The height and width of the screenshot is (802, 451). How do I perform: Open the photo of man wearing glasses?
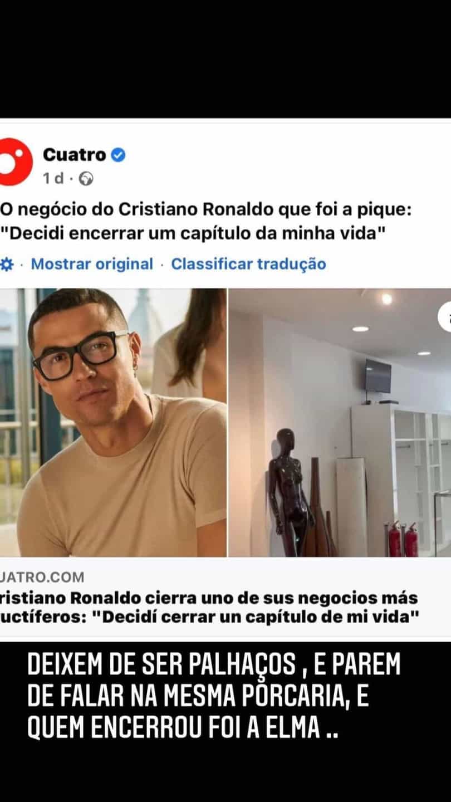tap(113, 423)
